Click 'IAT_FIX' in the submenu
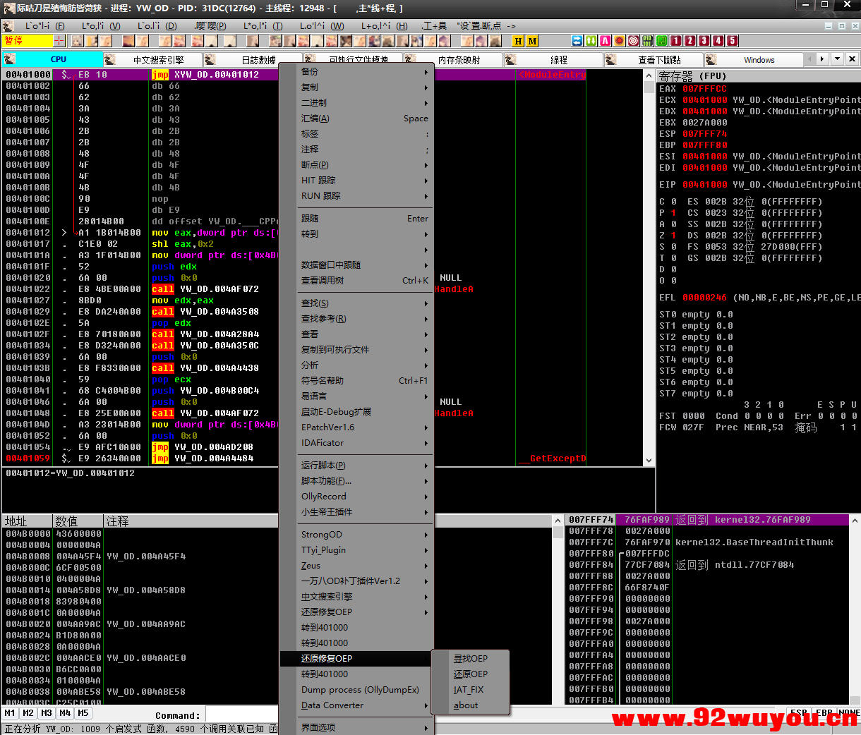The height and width of the screenshot is (735, 861). 470,689
